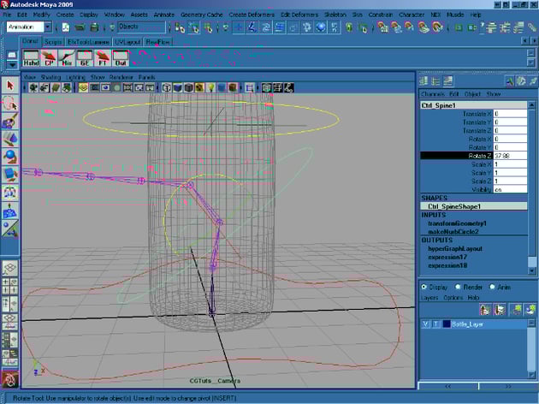Open the Objects selection mask dropdown
The height and width of the screenshot is (404, 539).
pyautogui.click(x=139, y=27)
